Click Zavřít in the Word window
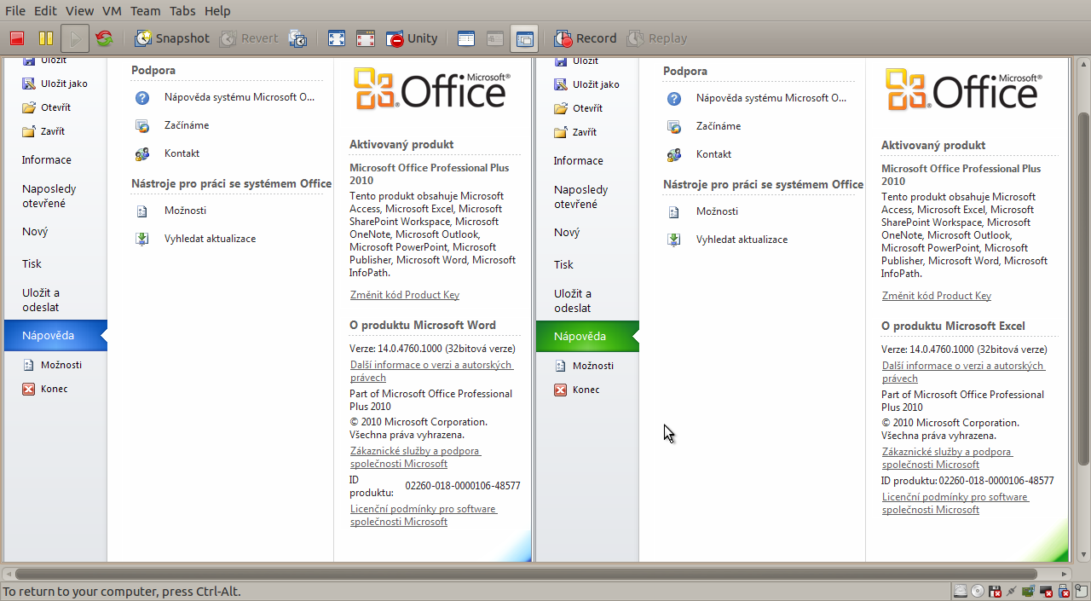 [x=43, y=131]
